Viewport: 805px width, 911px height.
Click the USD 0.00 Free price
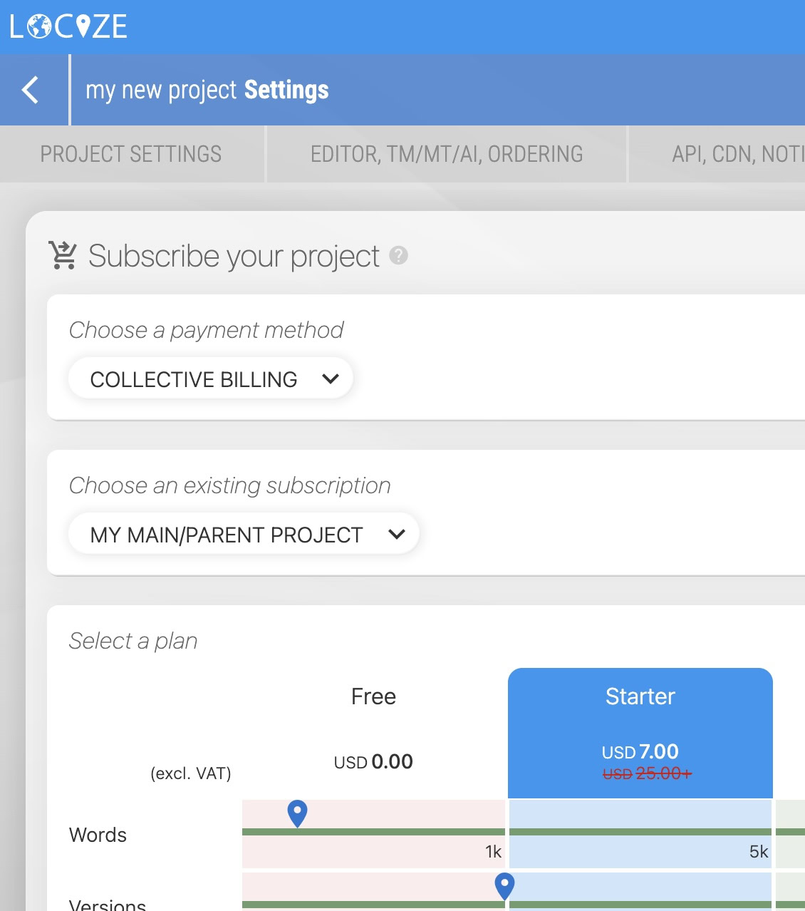tap(373, 762)
